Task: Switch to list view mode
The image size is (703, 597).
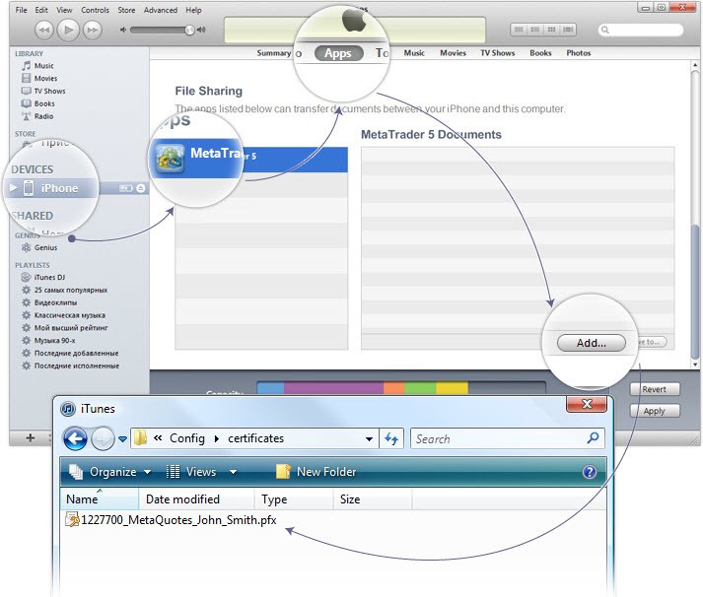Action: click(x=519, y=30)
